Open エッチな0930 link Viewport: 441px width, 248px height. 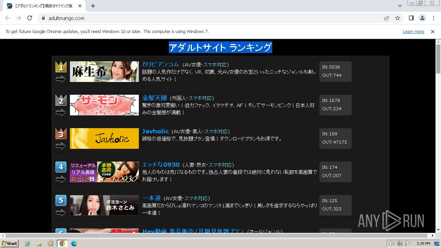click(x=161, y=165)
